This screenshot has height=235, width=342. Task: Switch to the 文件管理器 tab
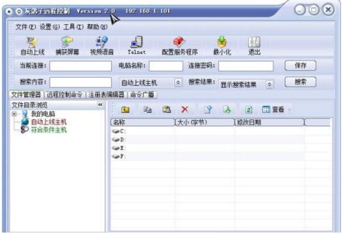point(26,94)
